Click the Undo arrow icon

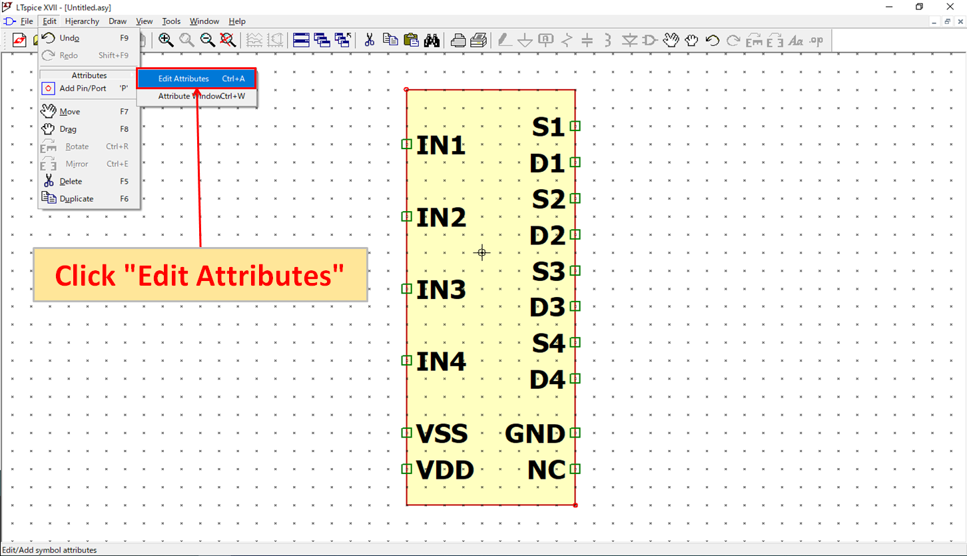pyautogui.click(x=712, y=40)
